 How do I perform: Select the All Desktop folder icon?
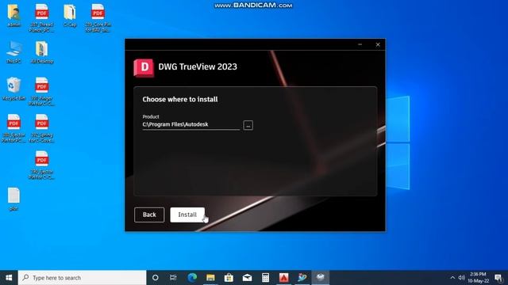[x=42, y=52]
